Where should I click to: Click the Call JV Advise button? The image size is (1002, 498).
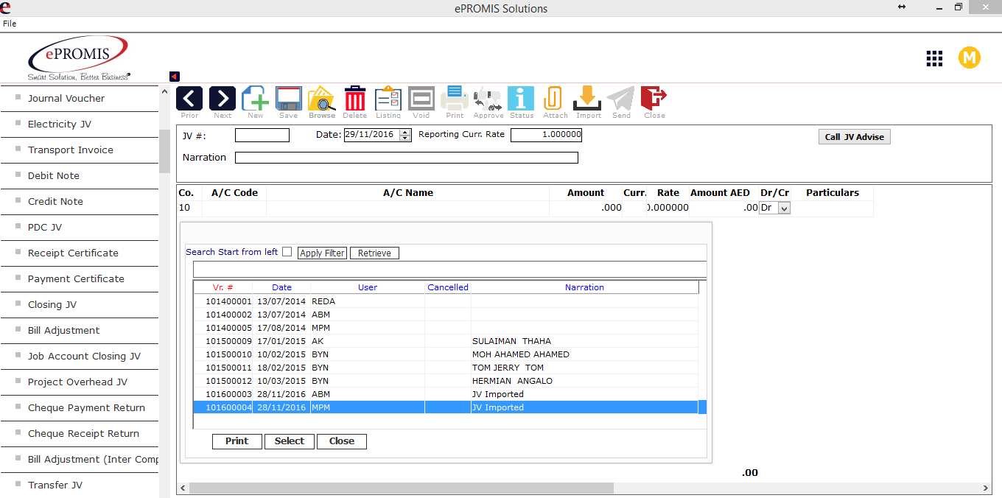pos(854,137)
